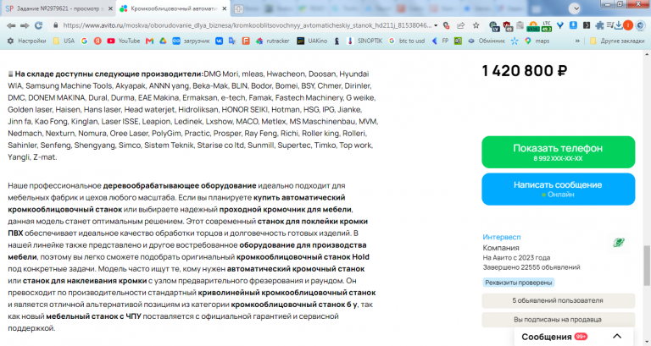This screenshot has width=651, height=346.
Task: Open the media playlist control icon
Action: [x=609, y=25]
